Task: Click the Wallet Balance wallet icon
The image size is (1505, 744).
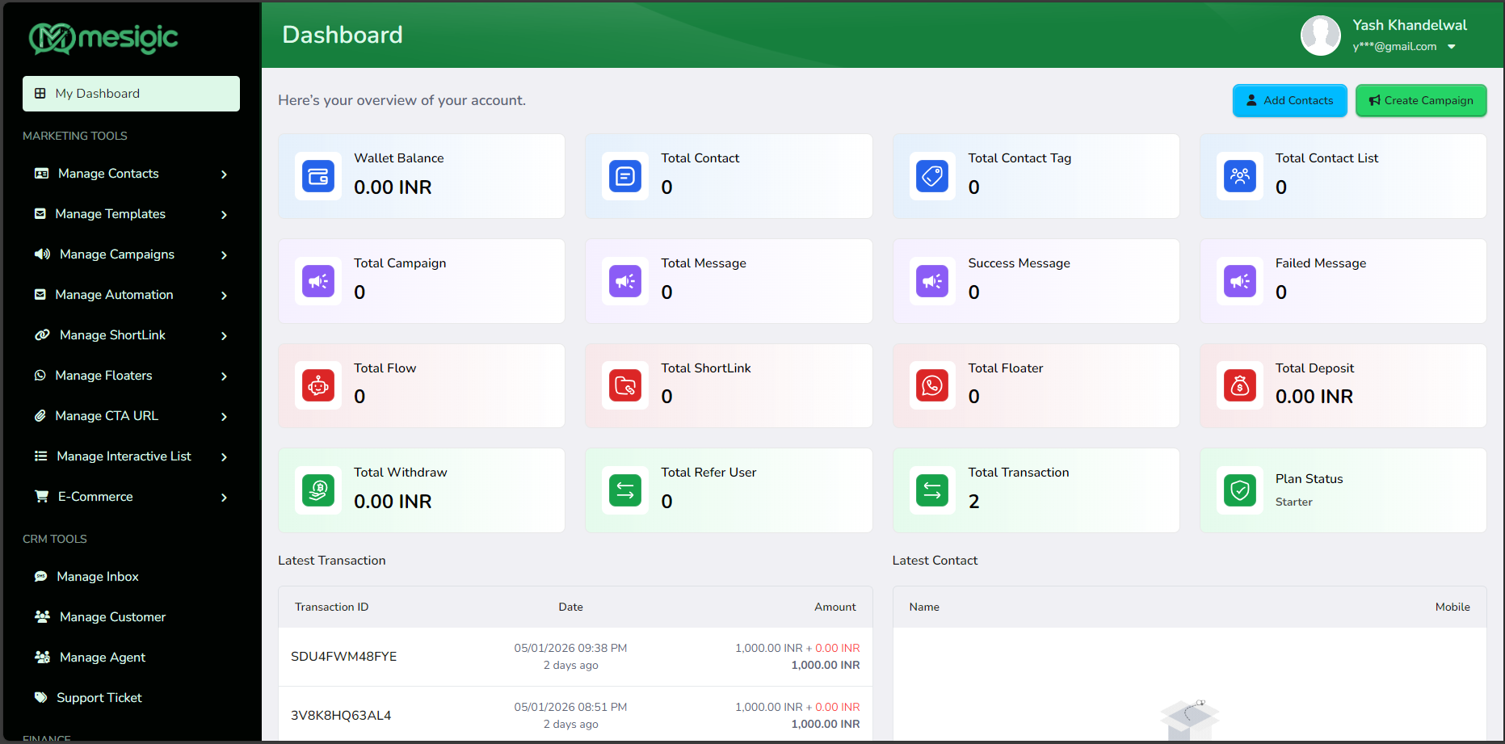Action: tap(317, 176)
